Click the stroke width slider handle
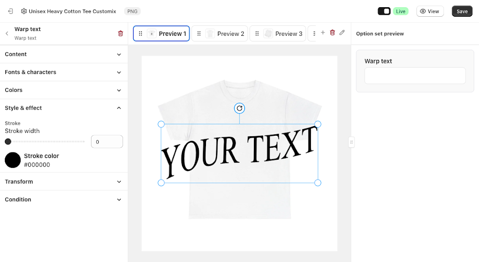This screenshot has width=479, height=262. pos(8,142)
